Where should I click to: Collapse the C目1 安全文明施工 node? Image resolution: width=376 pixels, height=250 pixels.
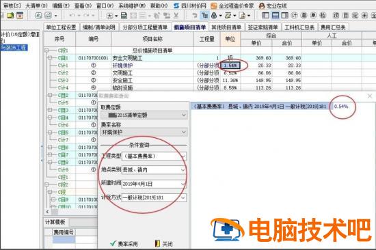tap(50, 58)
